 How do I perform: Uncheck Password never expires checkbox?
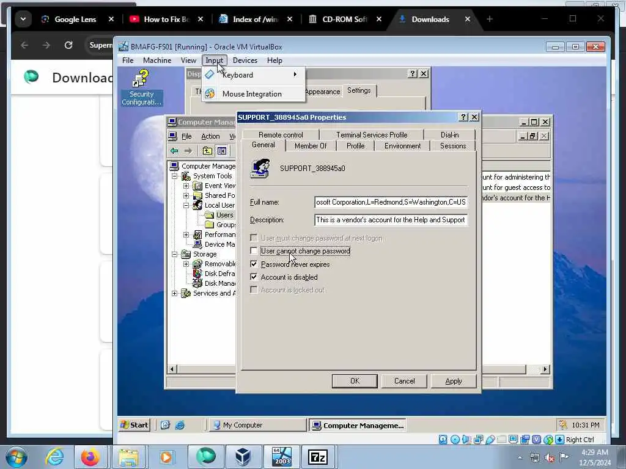click(254, 264)
